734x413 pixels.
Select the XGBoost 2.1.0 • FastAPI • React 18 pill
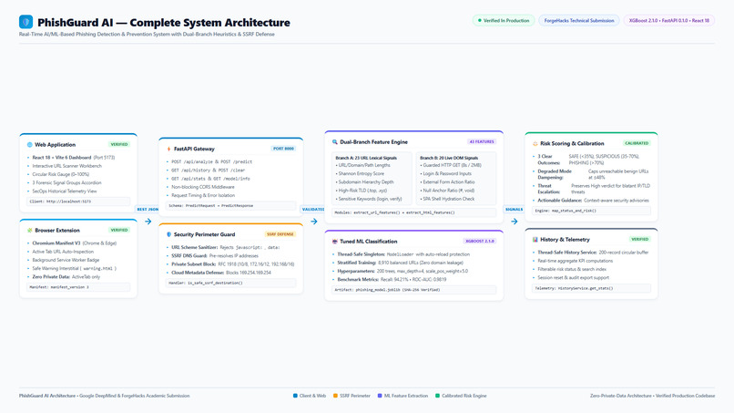tap(669, 21)
